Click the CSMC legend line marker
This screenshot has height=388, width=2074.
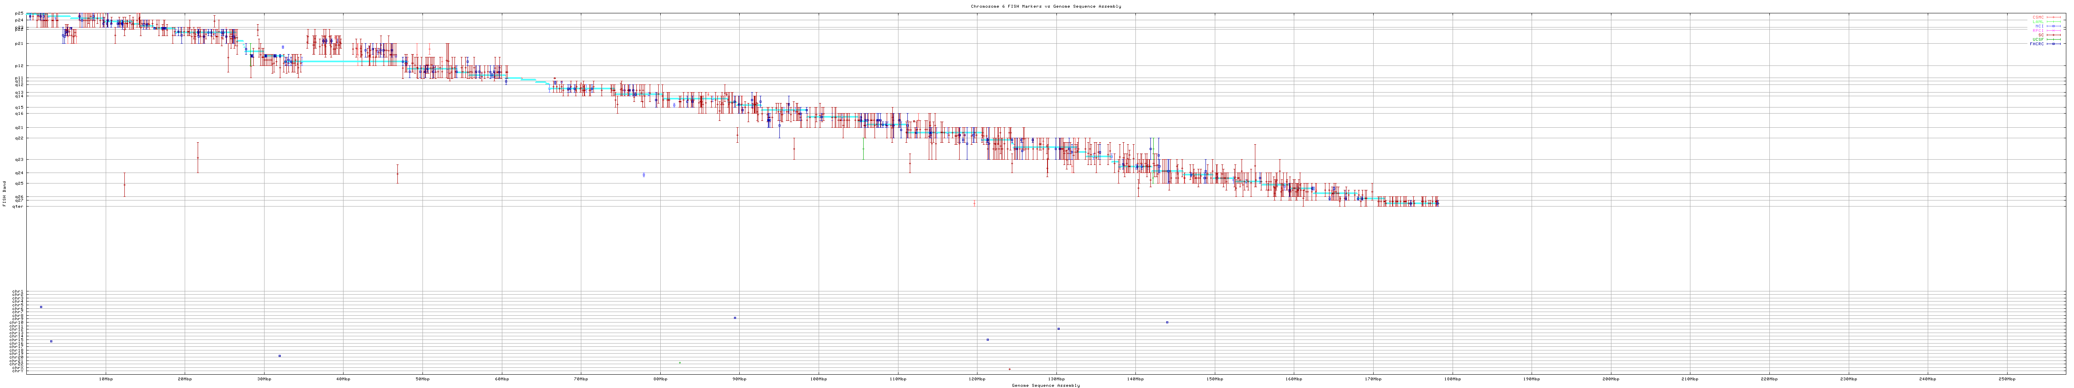click(2054, 17)
